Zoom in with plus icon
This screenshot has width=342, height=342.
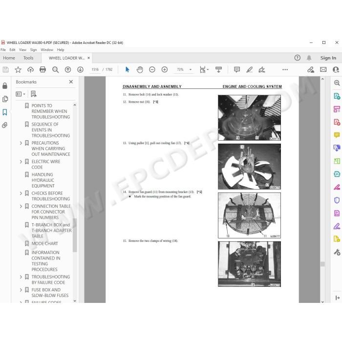pos(165,69)
